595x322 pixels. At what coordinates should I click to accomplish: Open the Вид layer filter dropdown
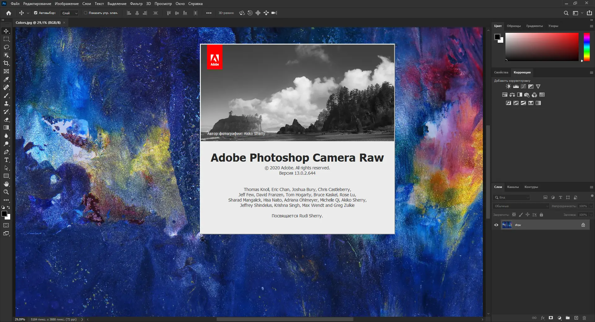(512, 198)
